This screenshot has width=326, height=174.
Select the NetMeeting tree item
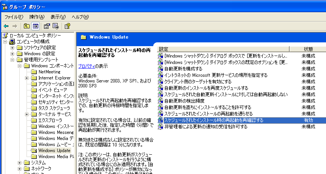(x=50, y=72)
